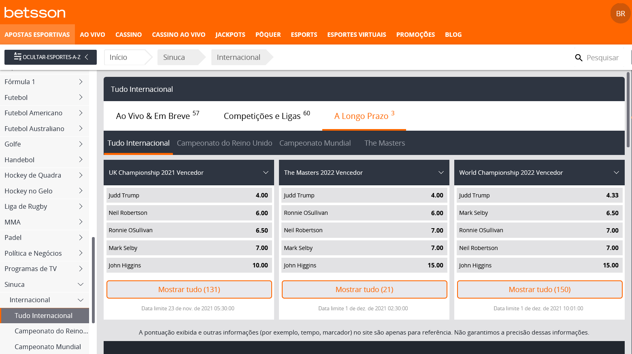The width and height of the screenshot is (632, 354).
Task: Expand the Padel category
Action: click(x=45, y=237)
